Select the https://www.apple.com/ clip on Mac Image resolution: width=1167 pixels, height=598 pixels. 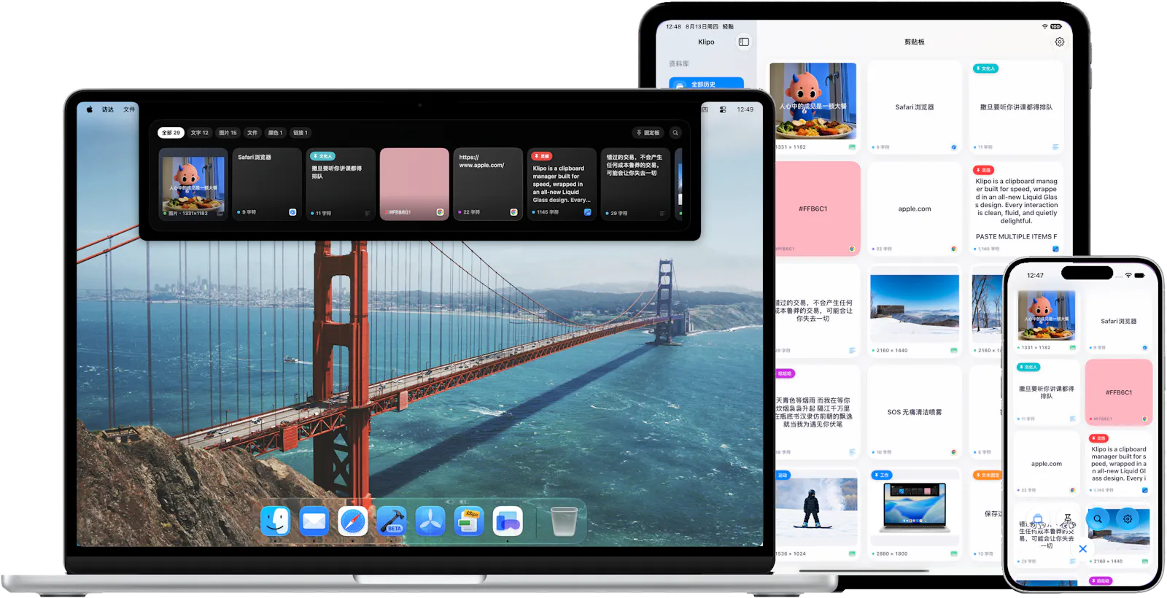(488, 184)
